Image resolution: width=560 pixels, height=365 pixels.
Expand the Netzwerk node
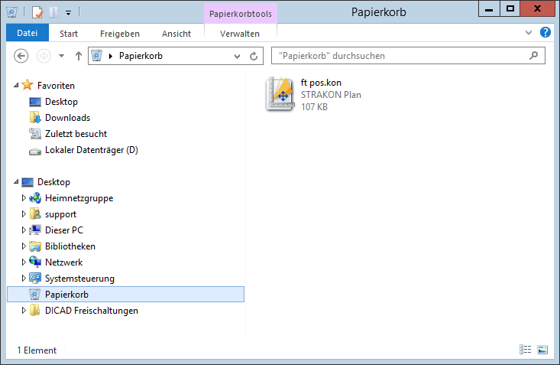(x=24, y=262)
